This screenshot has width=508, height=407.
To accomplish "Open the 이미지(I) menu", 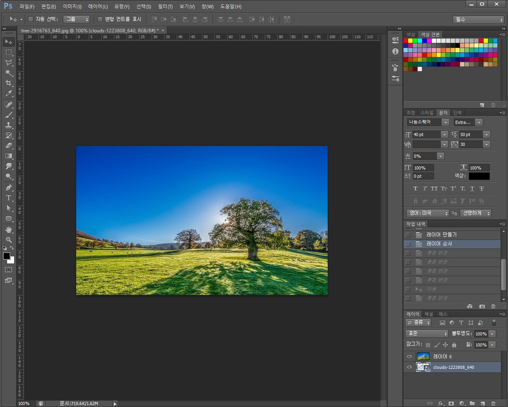I will [72, 7].
